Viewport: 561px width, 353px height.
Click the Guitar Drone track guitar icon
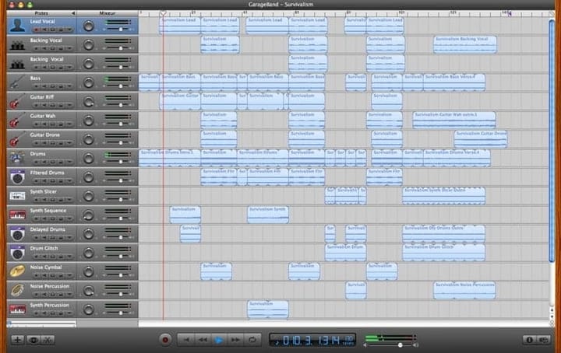point(17,139)
